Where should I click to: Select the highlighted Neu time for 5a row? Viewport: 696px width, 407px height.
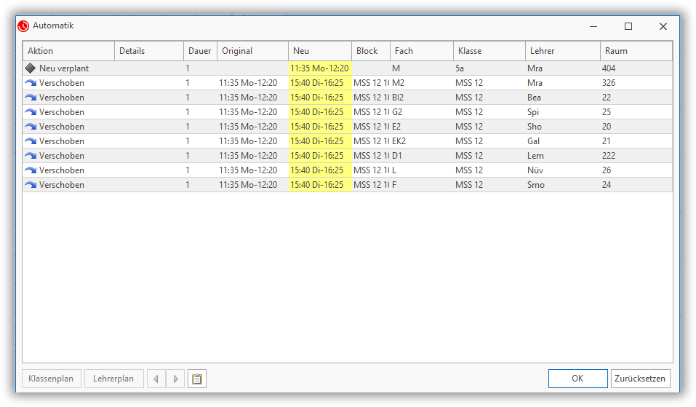[319, 68]
